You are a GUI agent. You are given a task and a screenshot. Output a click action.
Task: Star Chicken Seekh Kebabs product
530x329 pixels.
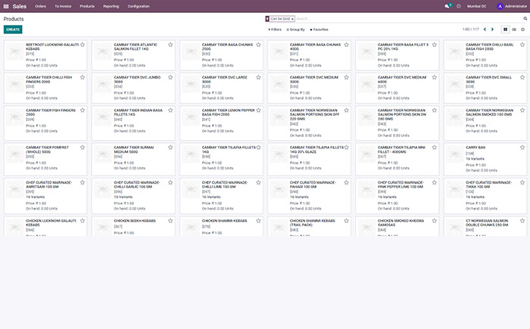(170, 221)
